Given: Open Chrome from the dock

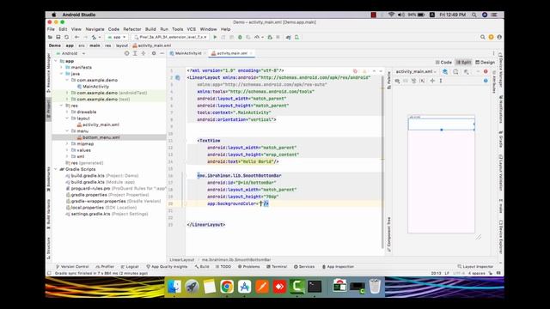Looking at the screenshot, I should coord(227,287).
